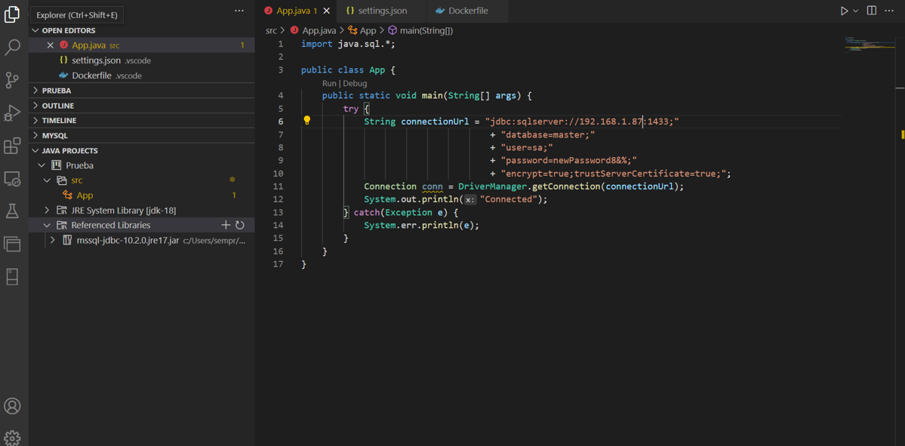The width and height of the screenshot is (905, 446).
Task: Select the App.java editor tab
Action: click(x=296, y=11)
